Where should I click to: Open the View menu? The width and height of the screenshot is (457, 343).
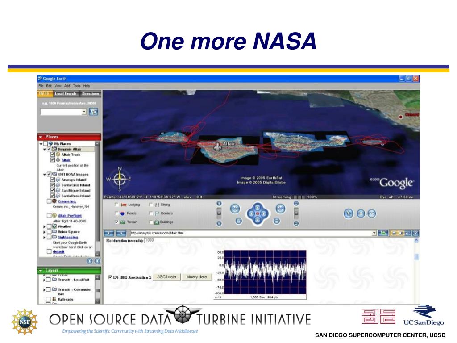click(58, 86)
